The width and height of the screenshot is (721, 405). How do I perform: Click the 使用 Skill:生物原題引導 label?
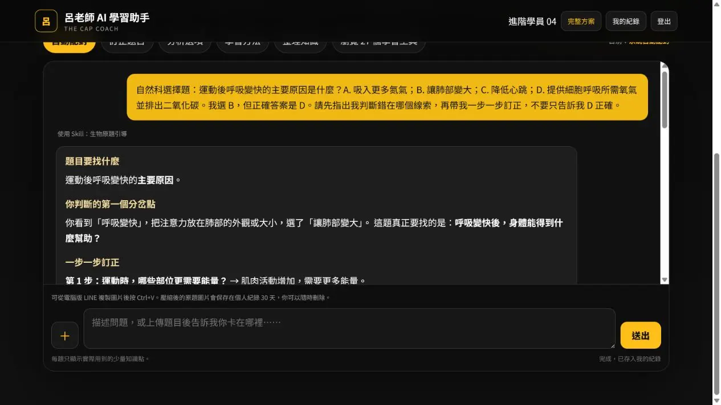[92, 134]
